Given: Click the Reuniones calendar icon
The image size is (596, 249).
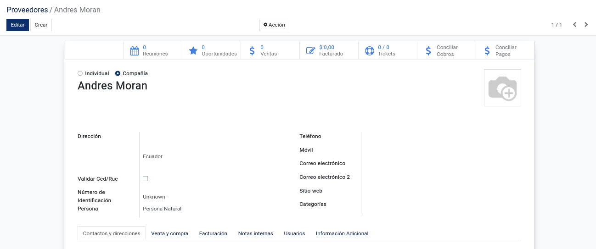Looking at the screenshot, I should tap(134, 50).
